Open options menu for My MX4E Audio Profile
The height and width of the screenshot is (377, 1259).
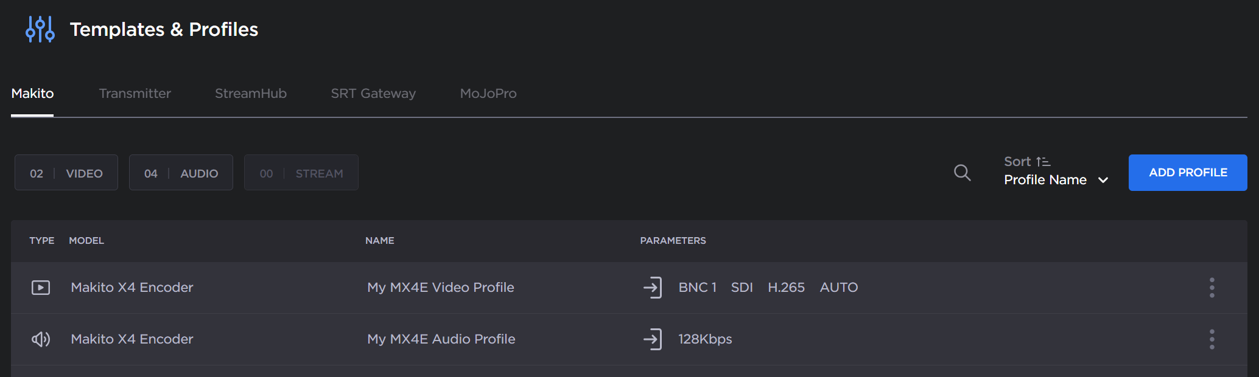(1212, 339)
